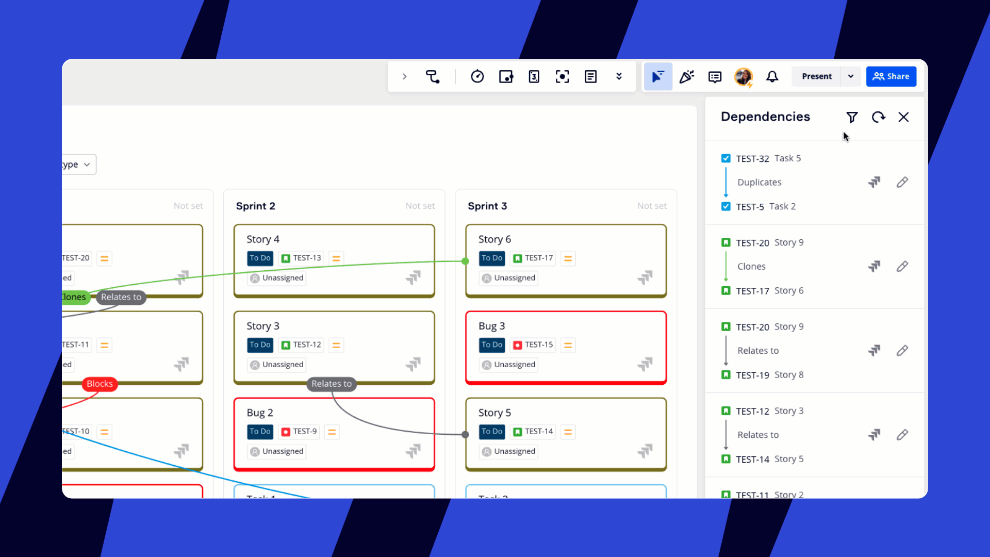This screenshot has width=990, height=557.
Task: Click the Share button
Action: pos(891,76)
